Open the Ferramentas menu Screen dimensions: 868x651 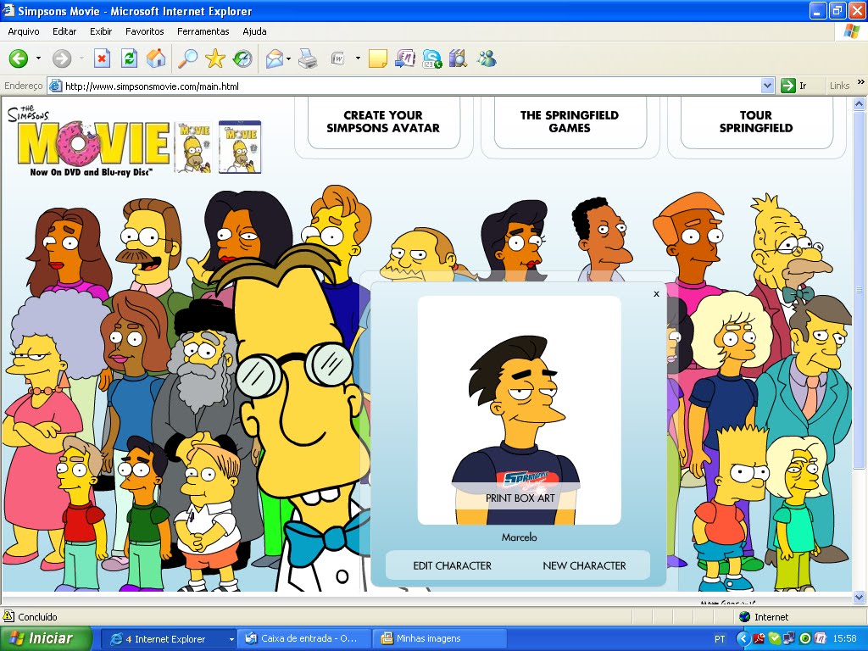203,31
